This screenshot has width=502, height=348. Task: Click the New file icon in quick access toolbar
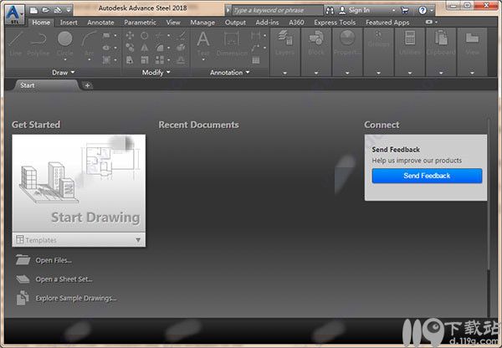coord(33,10)
